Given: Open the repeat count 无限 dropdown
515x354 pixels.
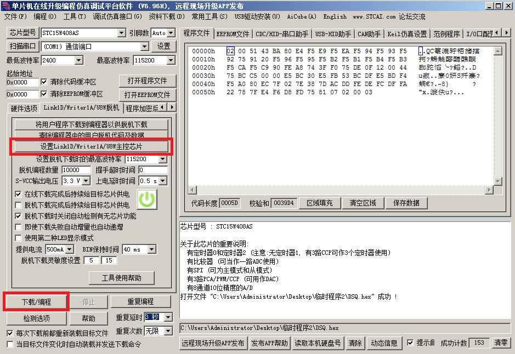Looking at the screenshot, I should [x=168, y=331].
